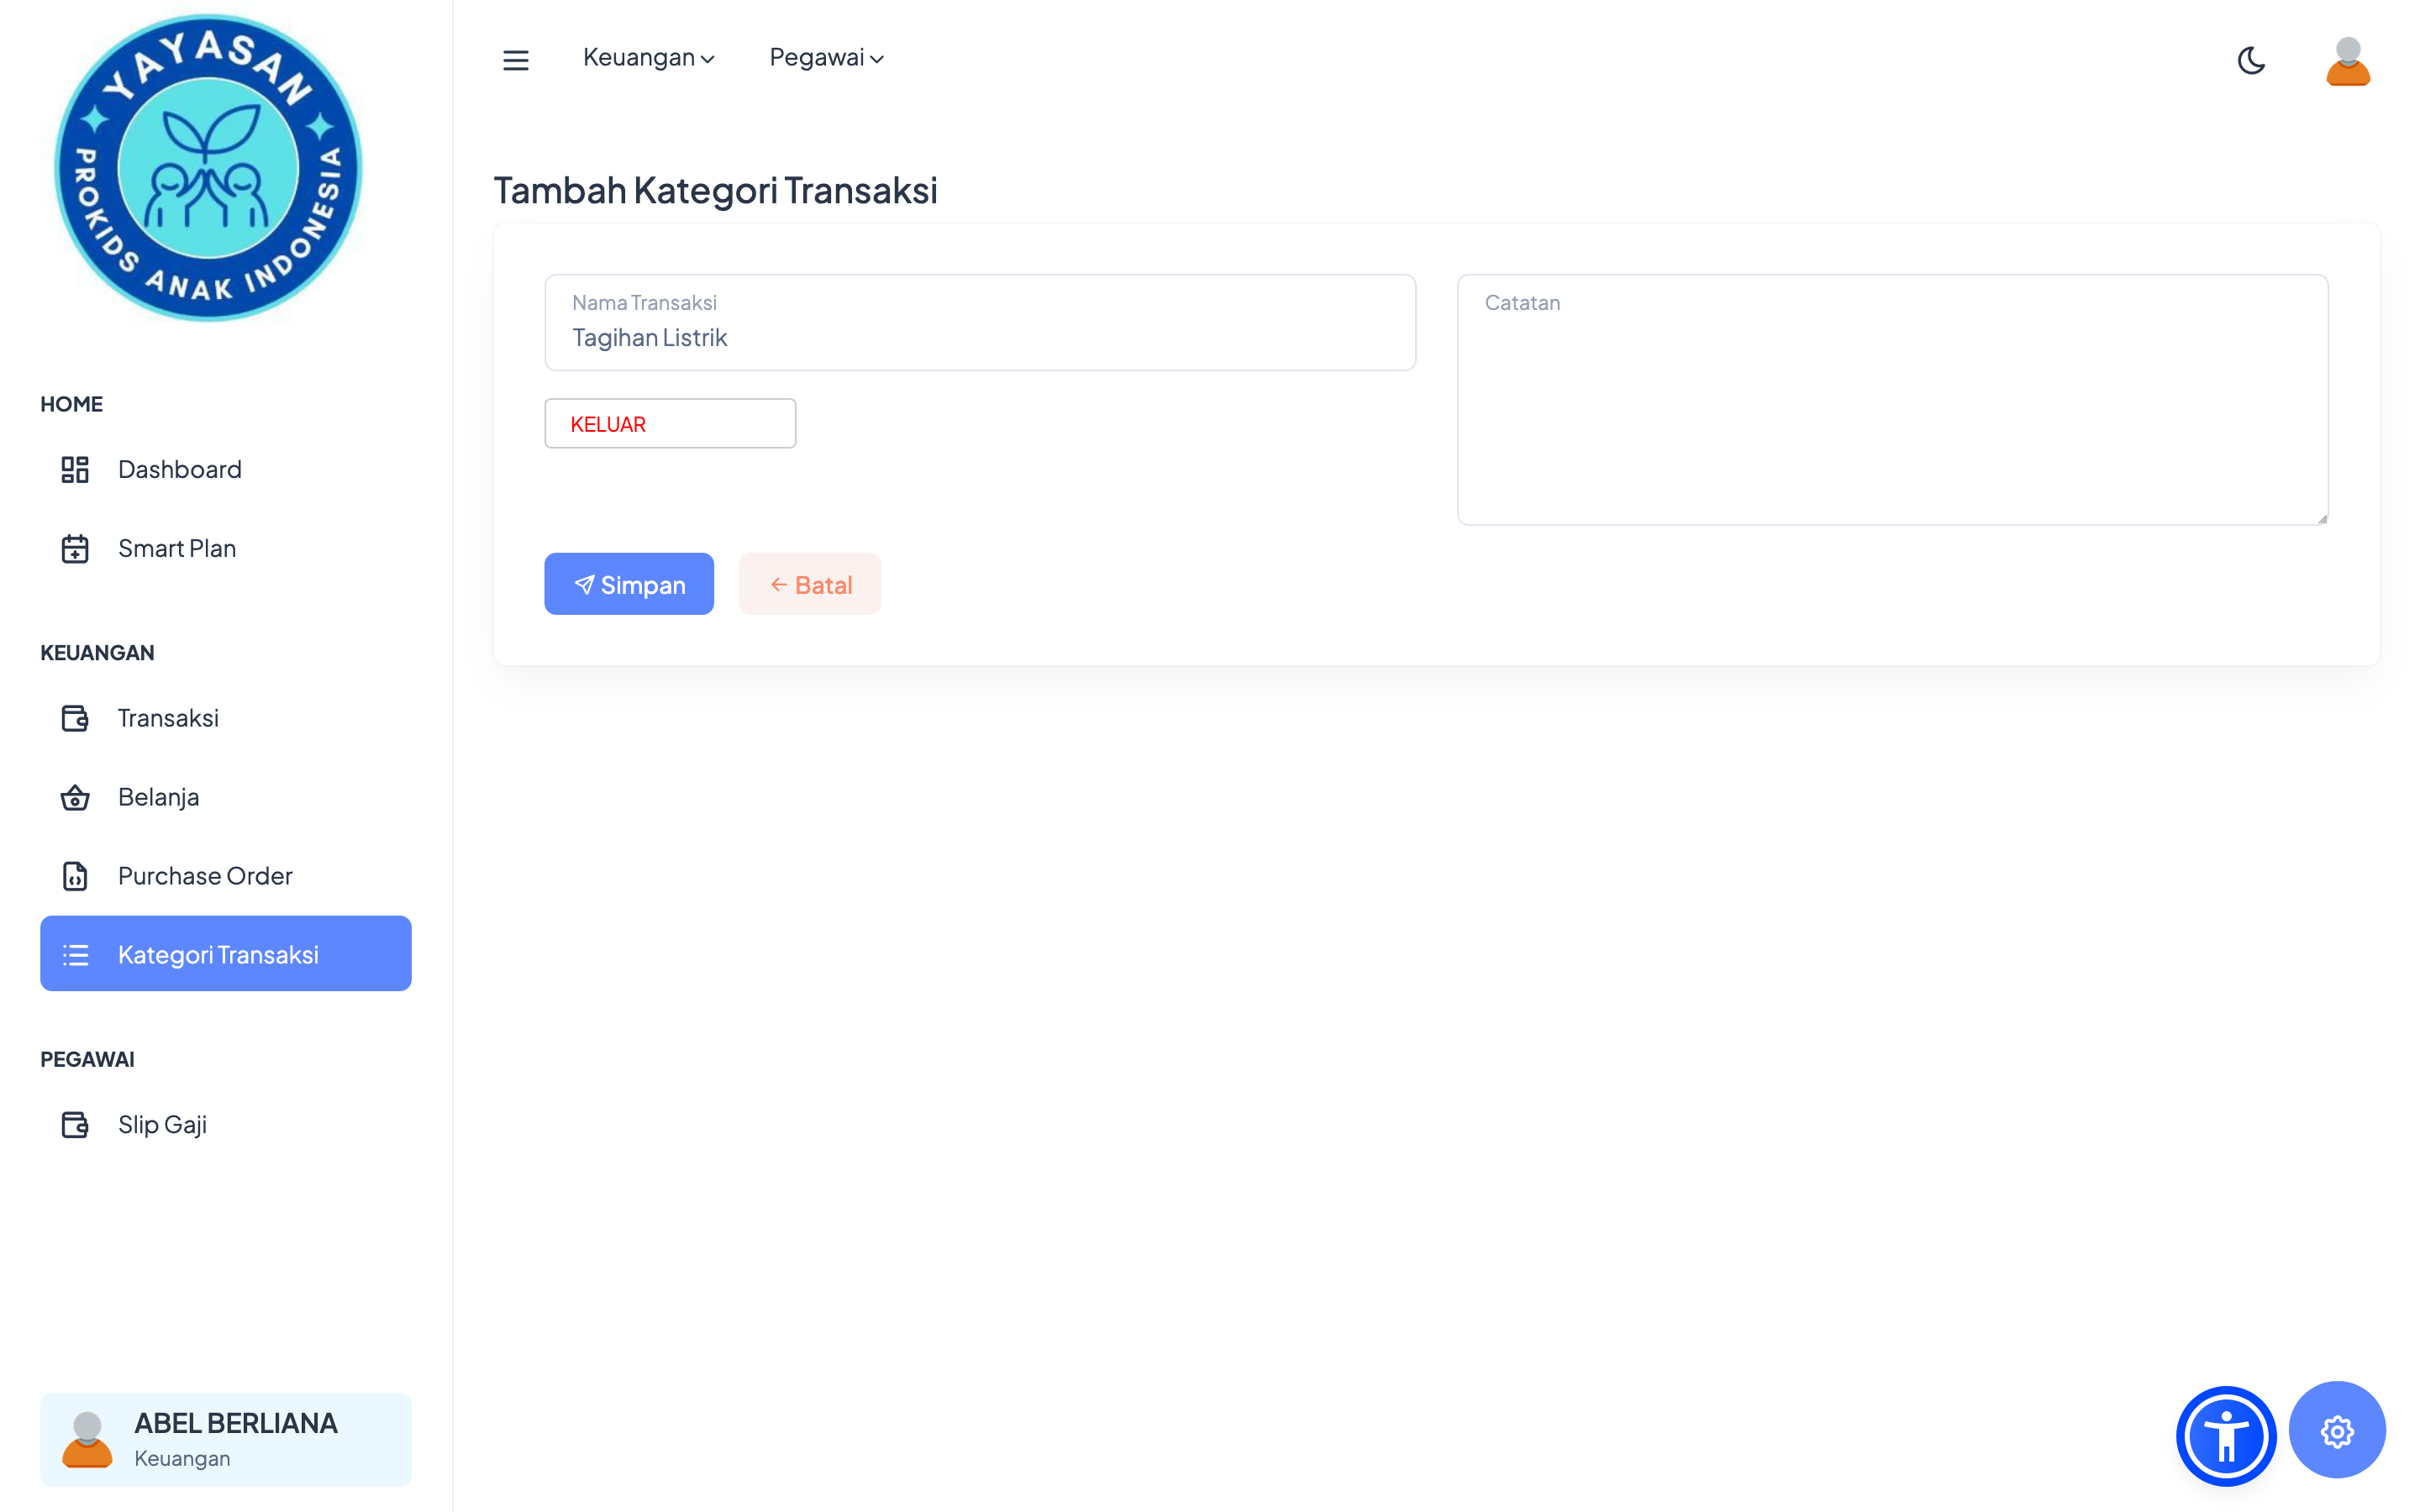2420x1512 pixels.
Task: Click the Belanja basket icon
Action: (x=75, y=798)
